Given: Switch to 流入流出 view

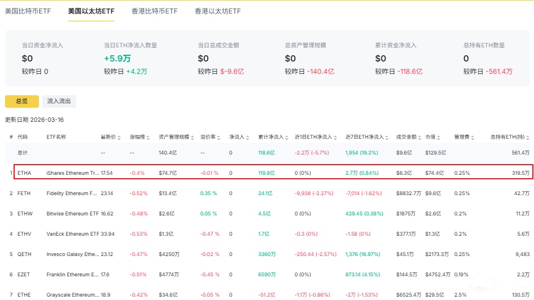Looking at the screenshot, I should (x=59, y=101).
